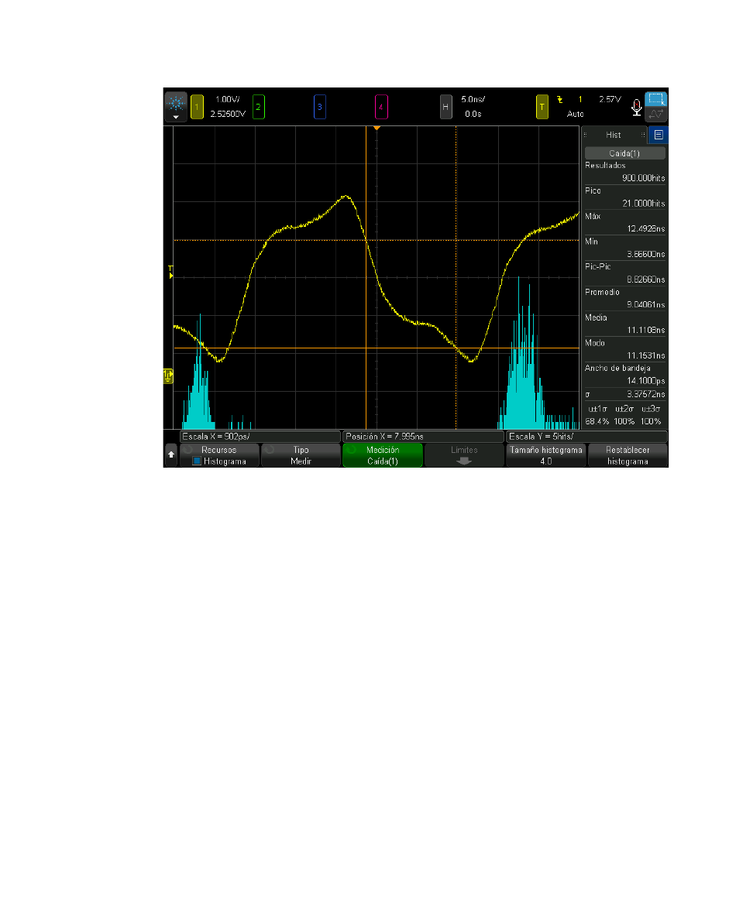Click the 5.0ns/ timebase value
This screenshot has height=902, width=736.
473,100
